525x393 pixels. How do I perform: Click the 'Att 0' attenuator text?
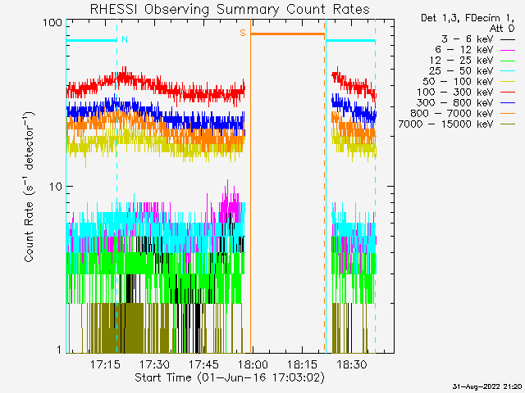[x=501, y=29]
